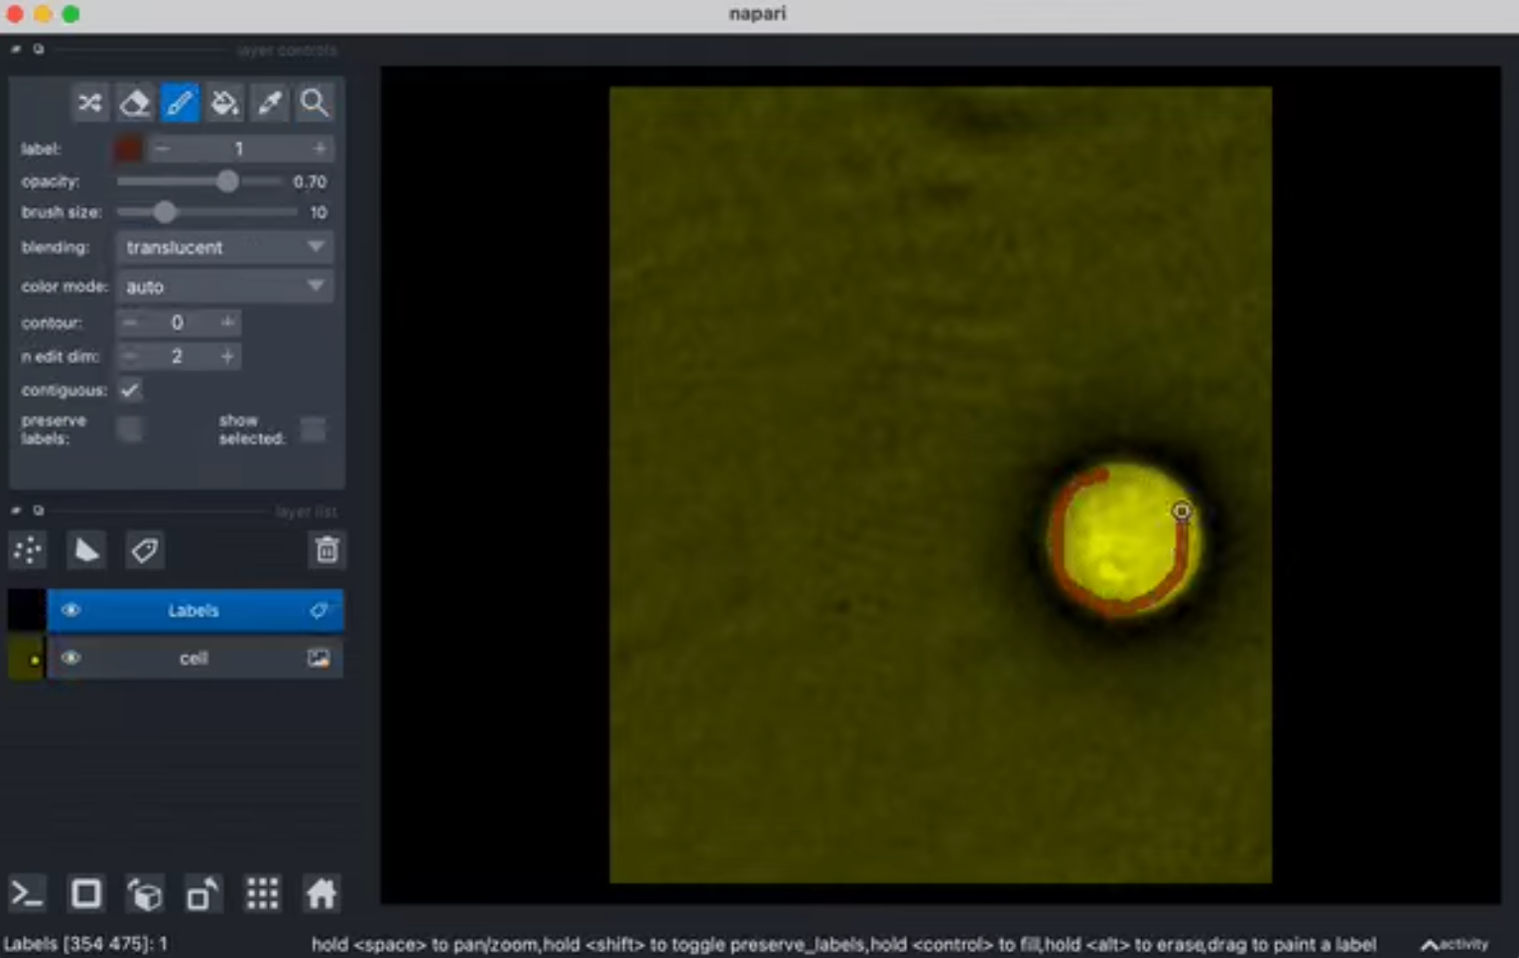The width and height of the screenshot is (1519, 958).
Task: Activate the label eraser tool
Action: (x=135, y=102)
